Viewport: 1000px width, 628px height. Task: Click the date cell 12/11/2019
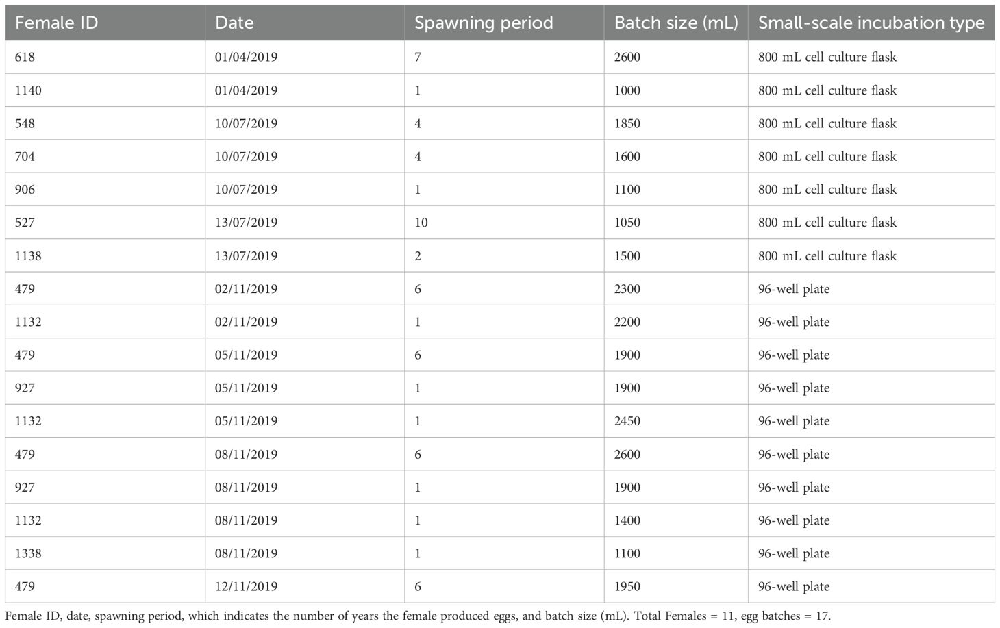point(246,587)
